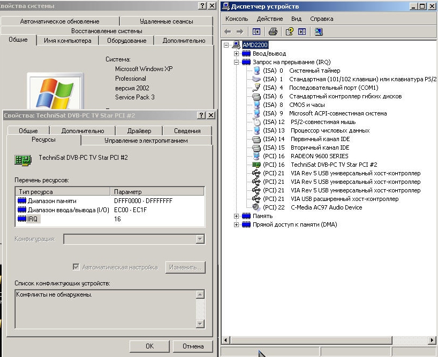The image size is (438, 357).
Task: Click the memory range resource chip icon
Action: (x=22, y=200)
